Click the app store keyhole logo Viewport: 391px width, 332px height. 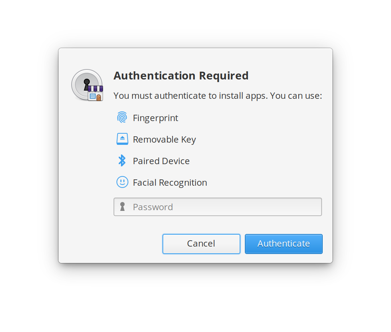(87, 85)
